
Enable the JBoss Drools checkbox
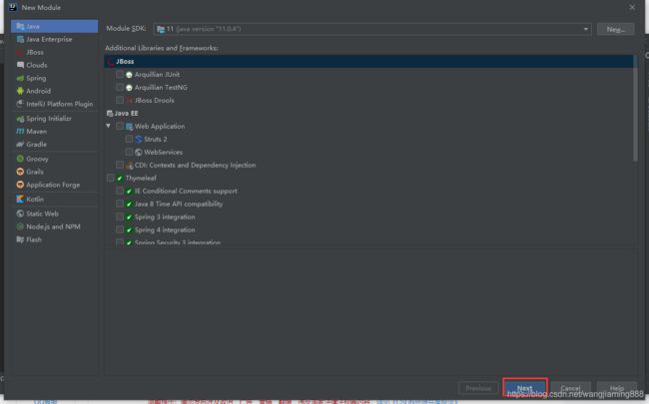[x=120, y=100]
